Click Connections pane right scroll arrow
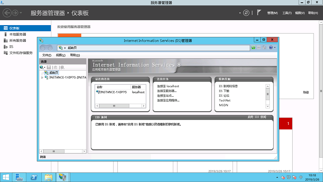The width and height of the screenshot is (323, 182). (84, 151)
